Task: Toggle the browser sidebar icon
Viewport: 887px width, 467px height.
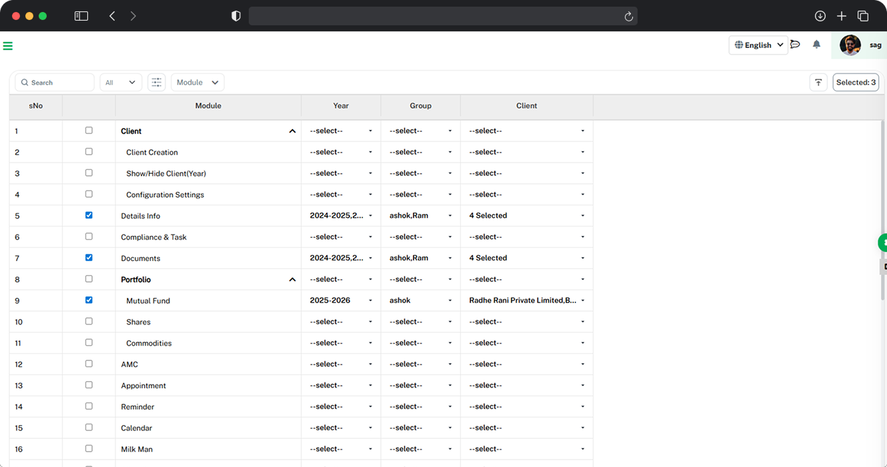Action: (x=81, y=16)
